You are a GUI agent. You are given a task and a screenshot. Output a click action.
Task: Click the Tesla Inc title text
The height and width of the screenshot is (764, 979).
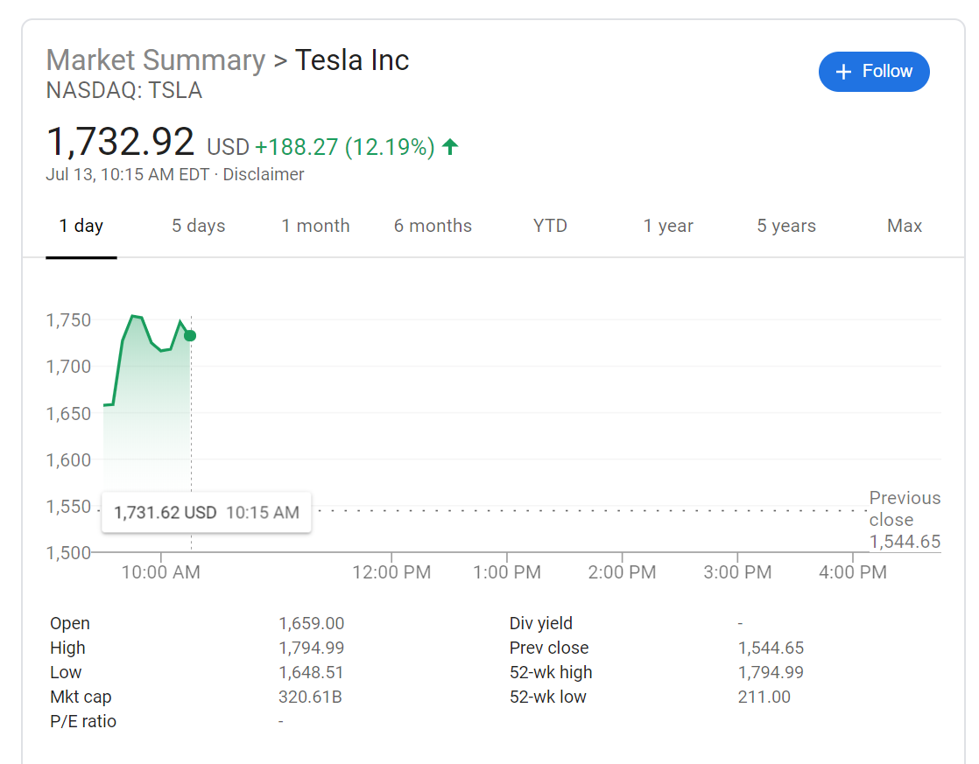(x=352, y=60)
